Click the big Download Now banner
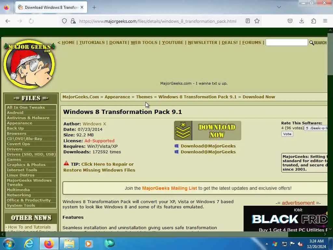Viewport: 333px width, 250px height. (207, 131)
